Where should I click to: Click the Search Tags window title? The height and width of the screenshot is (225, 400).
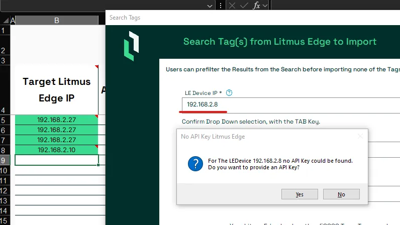(125, 18)
